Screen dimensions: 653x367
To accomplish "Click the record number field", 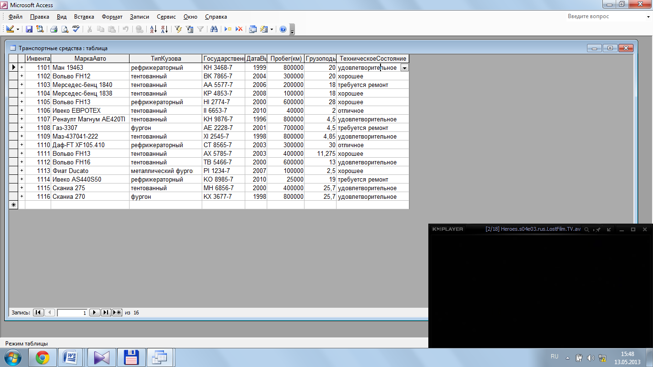I will click(x=73, y=313).
